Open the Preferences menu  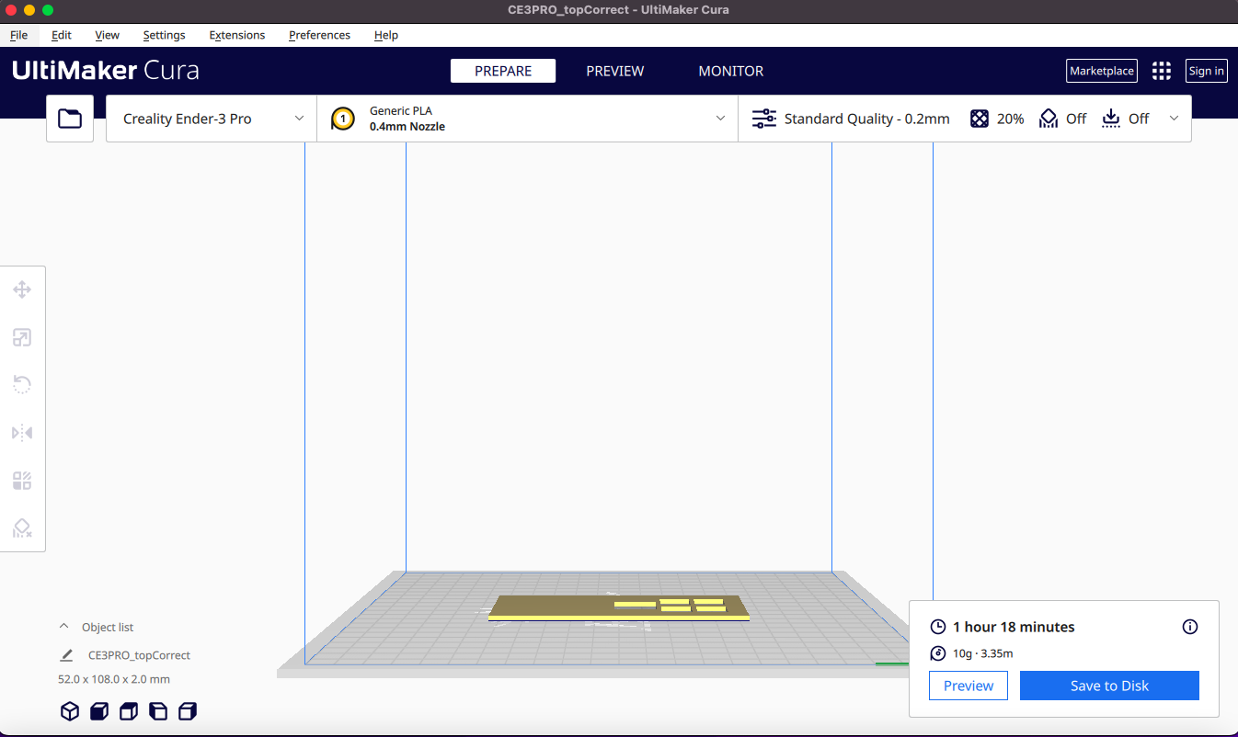(319, 35)
